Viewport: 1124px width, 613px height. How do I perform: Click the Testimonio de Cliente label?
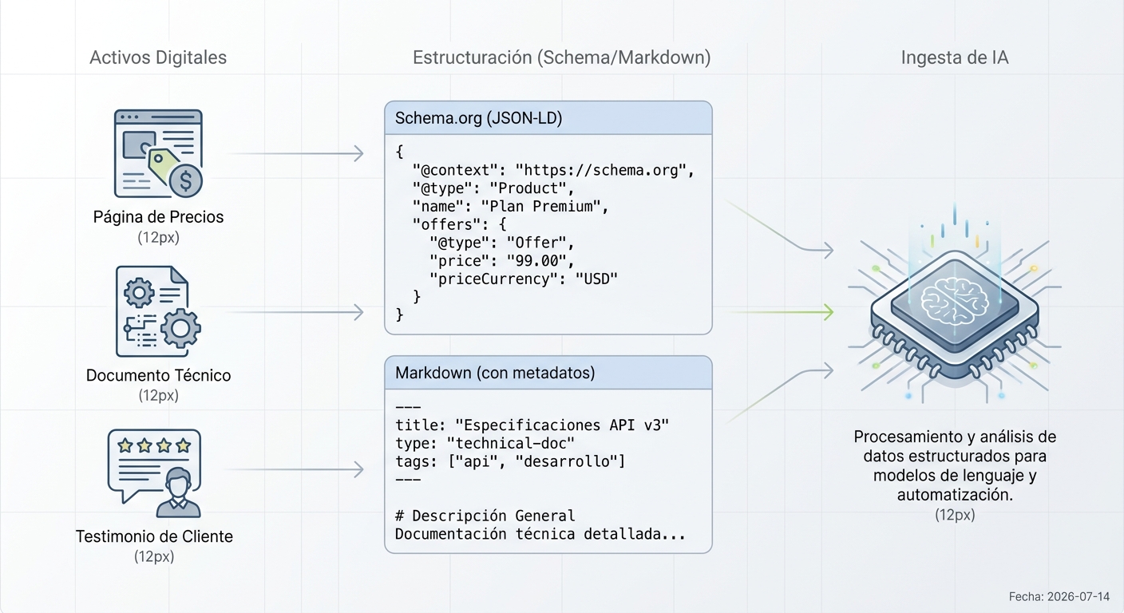pyautogui.click(x=154, y=536)
